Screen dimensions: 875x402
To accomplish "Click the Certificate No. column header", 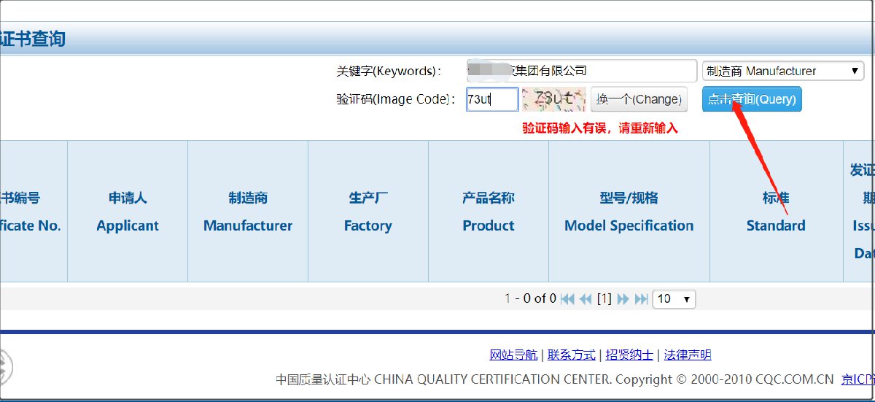I will (34, 212).
